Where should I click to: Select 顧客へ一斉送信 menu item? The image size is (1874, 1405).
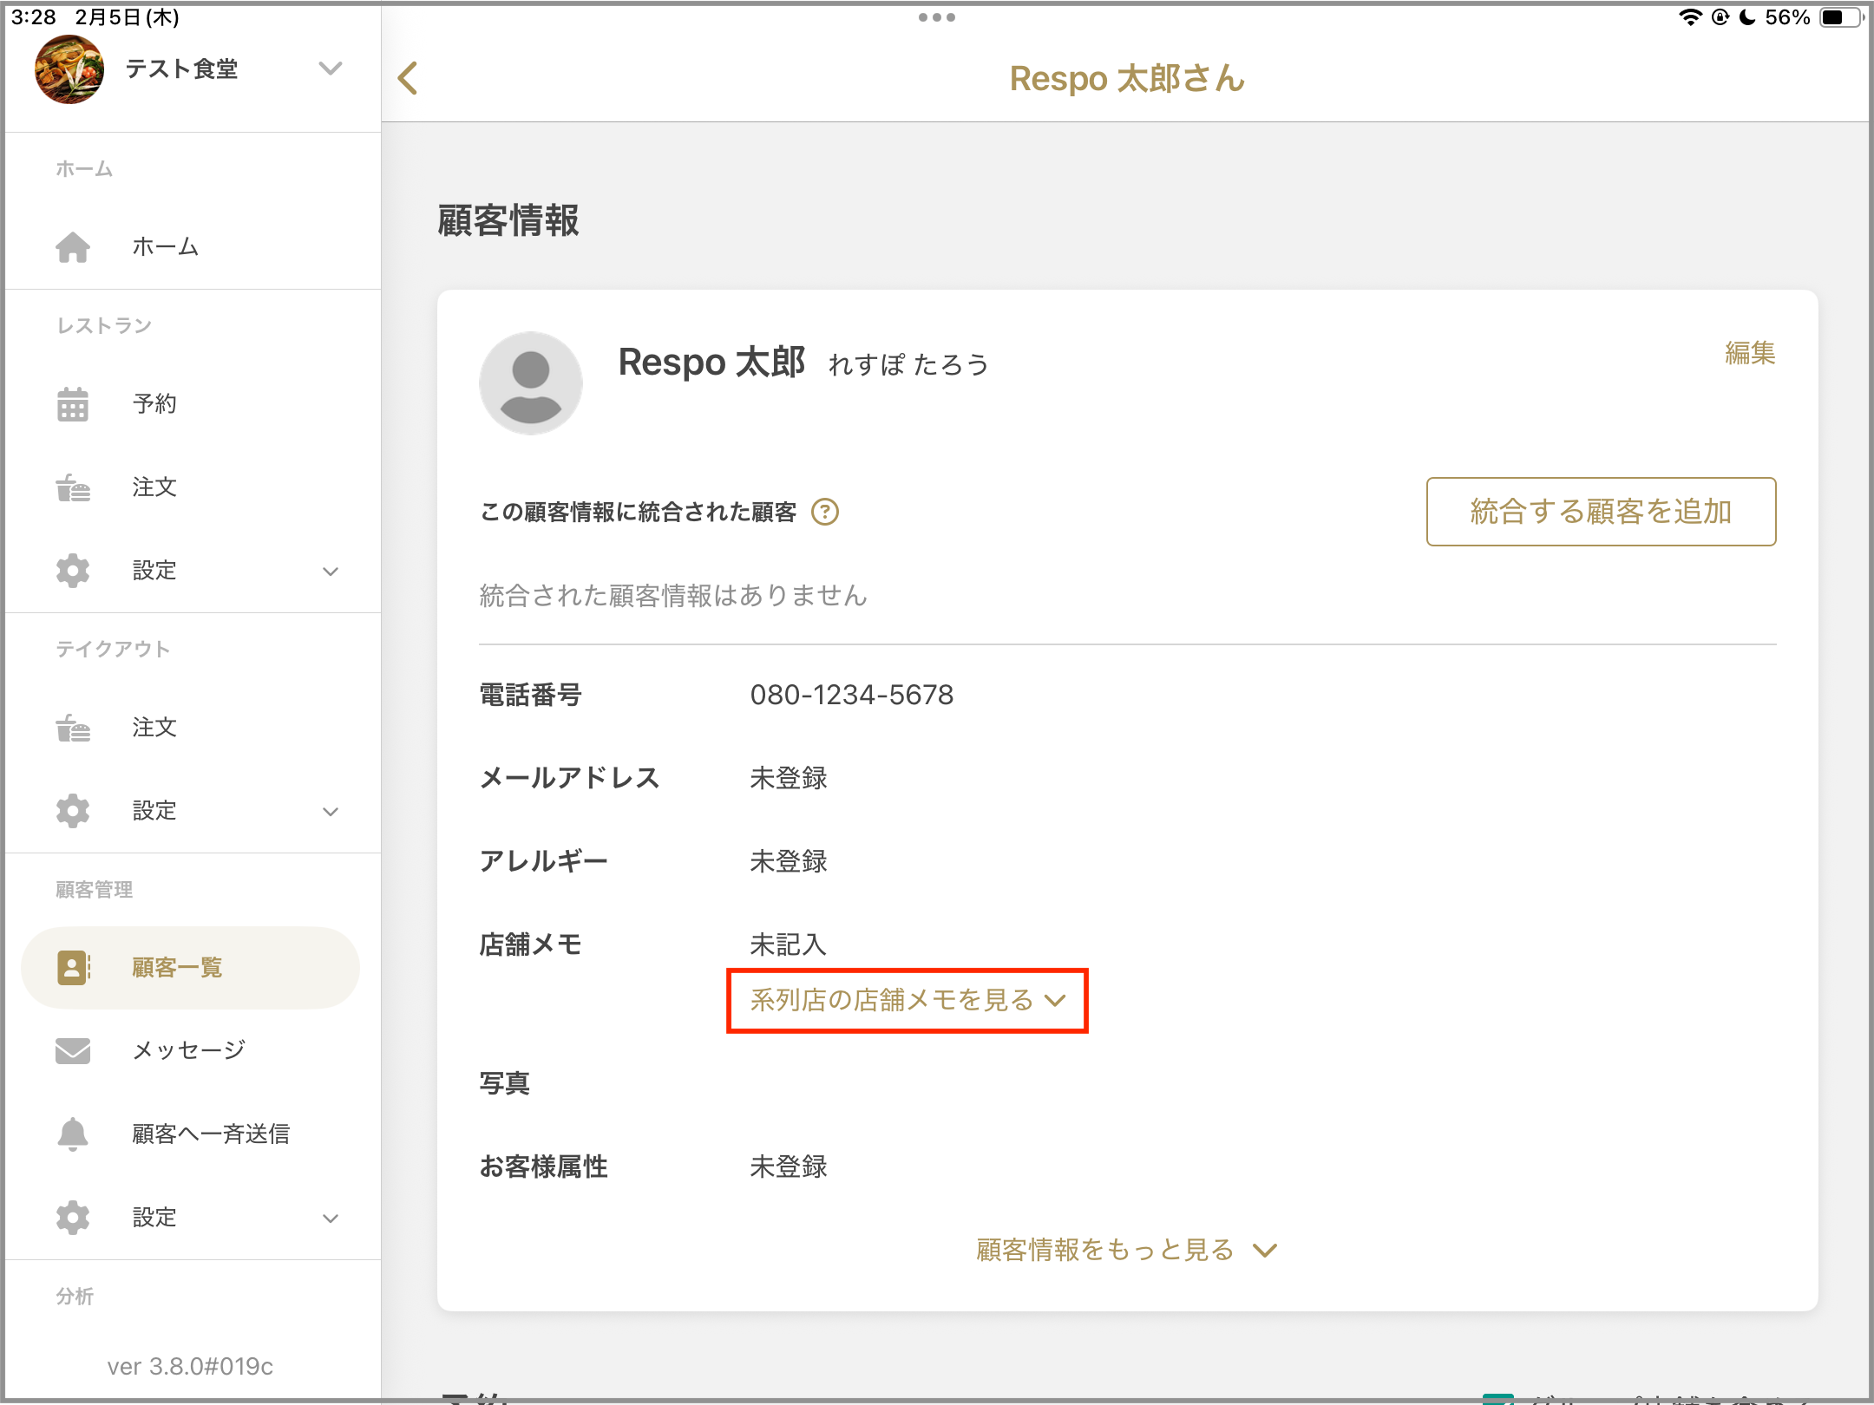click(x=210, y=1134)
